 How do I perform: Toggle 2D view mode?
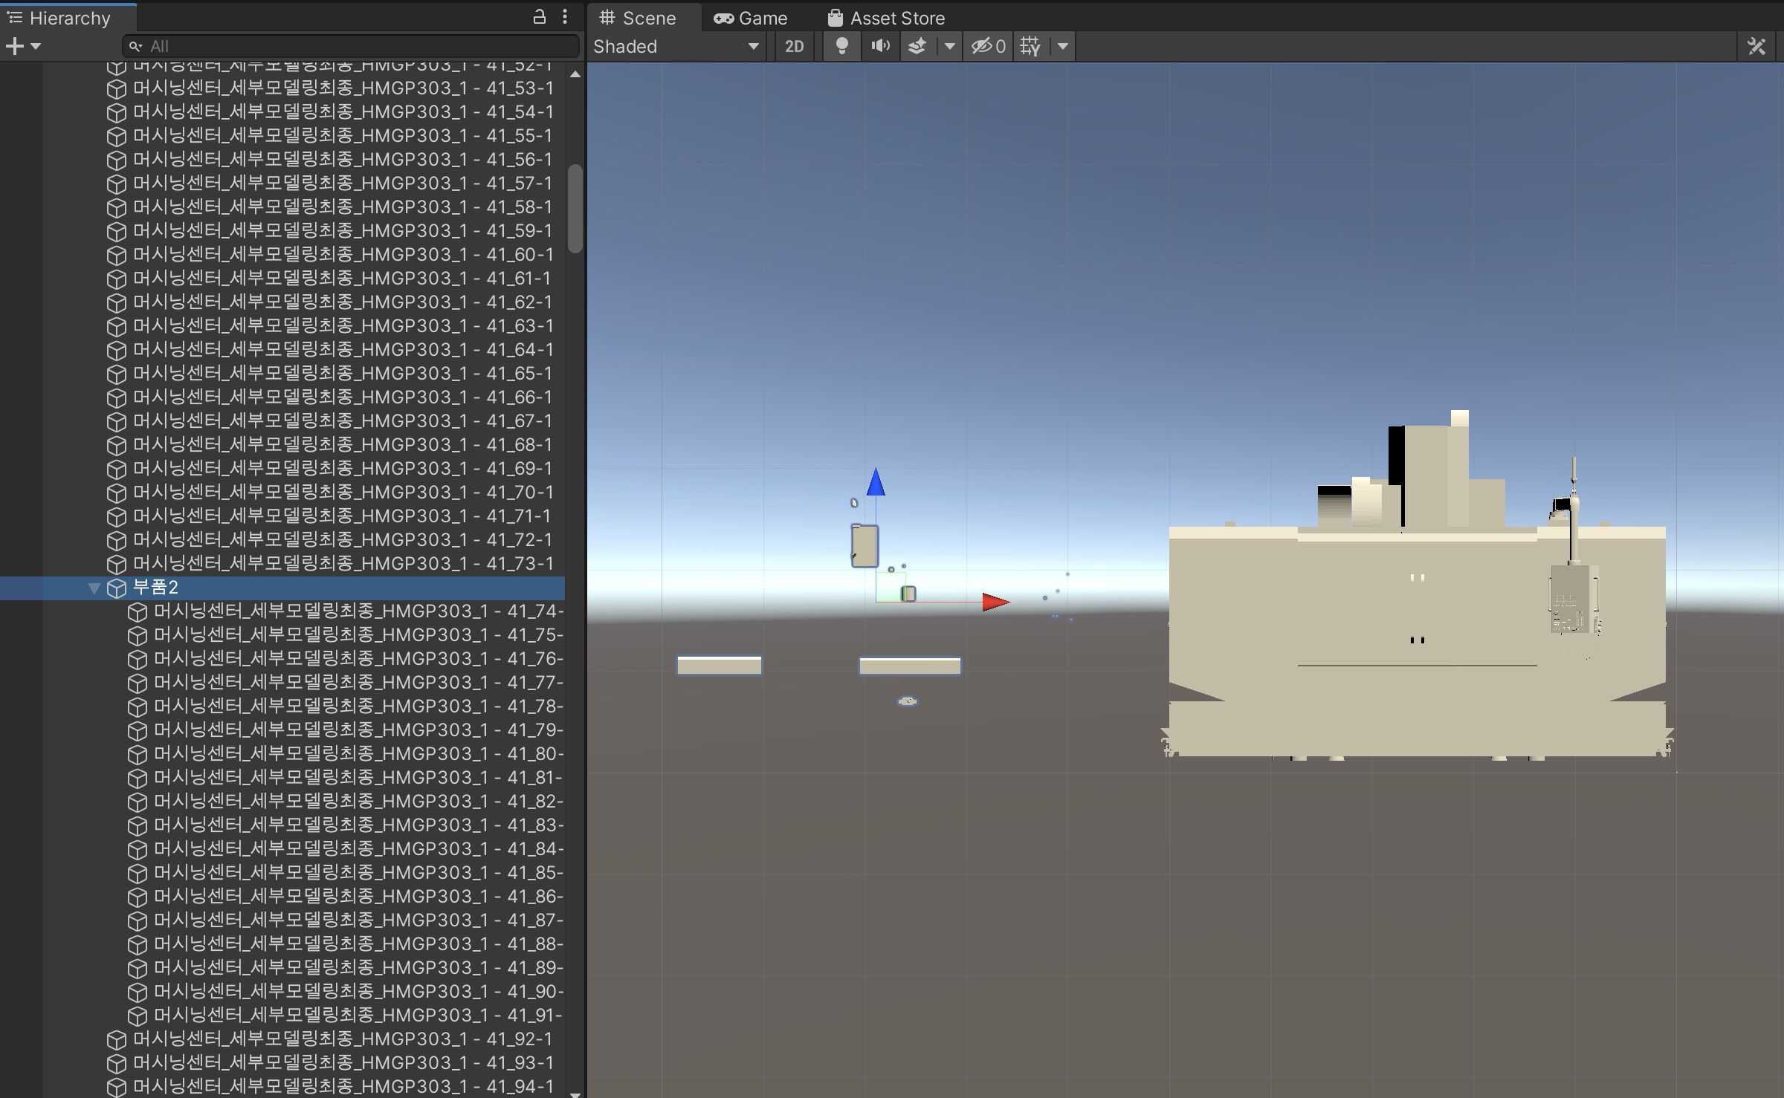coord(794,46)
